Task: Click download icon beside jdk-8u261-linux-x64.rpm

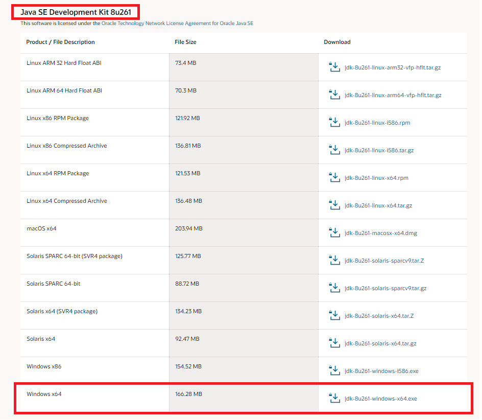Action: (x=334, y=177)
